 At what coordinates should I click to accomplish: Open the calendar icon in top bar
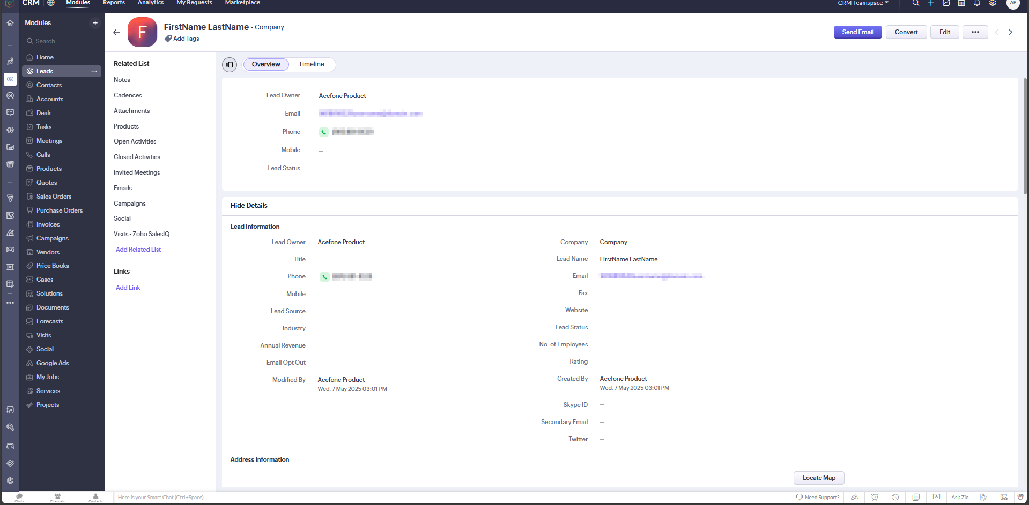[x=961, y=3]
